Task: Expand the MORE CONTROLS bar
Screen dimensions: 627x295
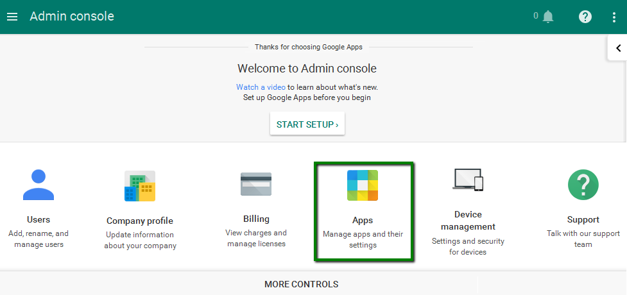Action: click(x=301, y=284)
